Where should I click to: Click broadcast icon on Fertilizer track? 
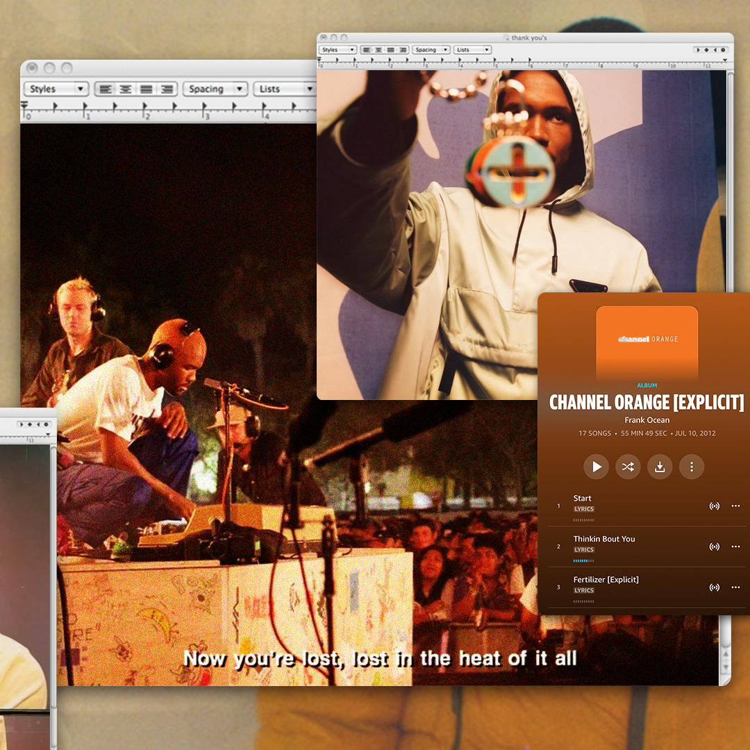click(714, 587)
